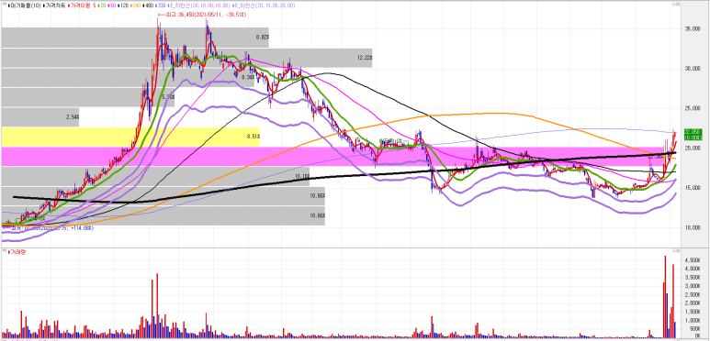Click the yellow 8.51% volume profile bar

[x=130, y=137]
